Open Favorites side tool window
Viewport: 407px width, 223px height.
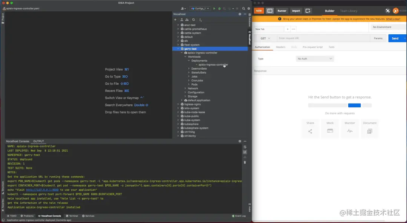click(3, 205)
